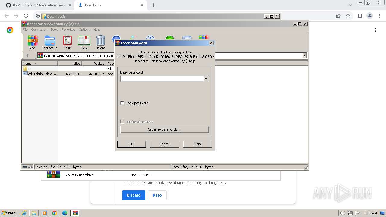
Task: Click 'Selected 1 file, 3,514,368 bytes' status text
Action: tap(58, 167)
